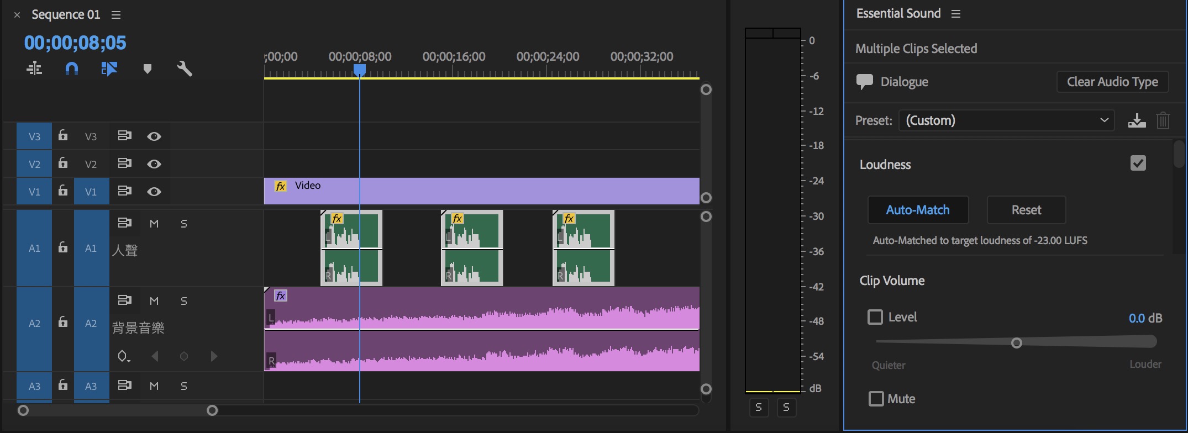Uncheck the Loudness section checkbox
1188x433 pixels.
(1138, 163)
